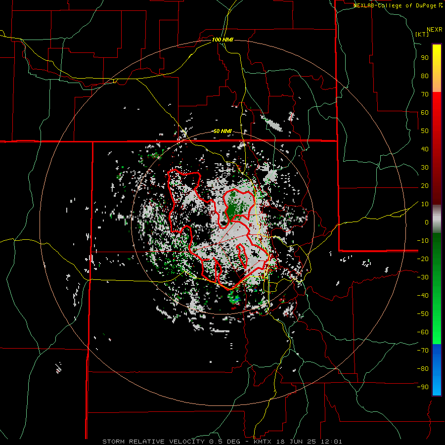
Task: Click the "-20" scale value
Action: (423, 259)
